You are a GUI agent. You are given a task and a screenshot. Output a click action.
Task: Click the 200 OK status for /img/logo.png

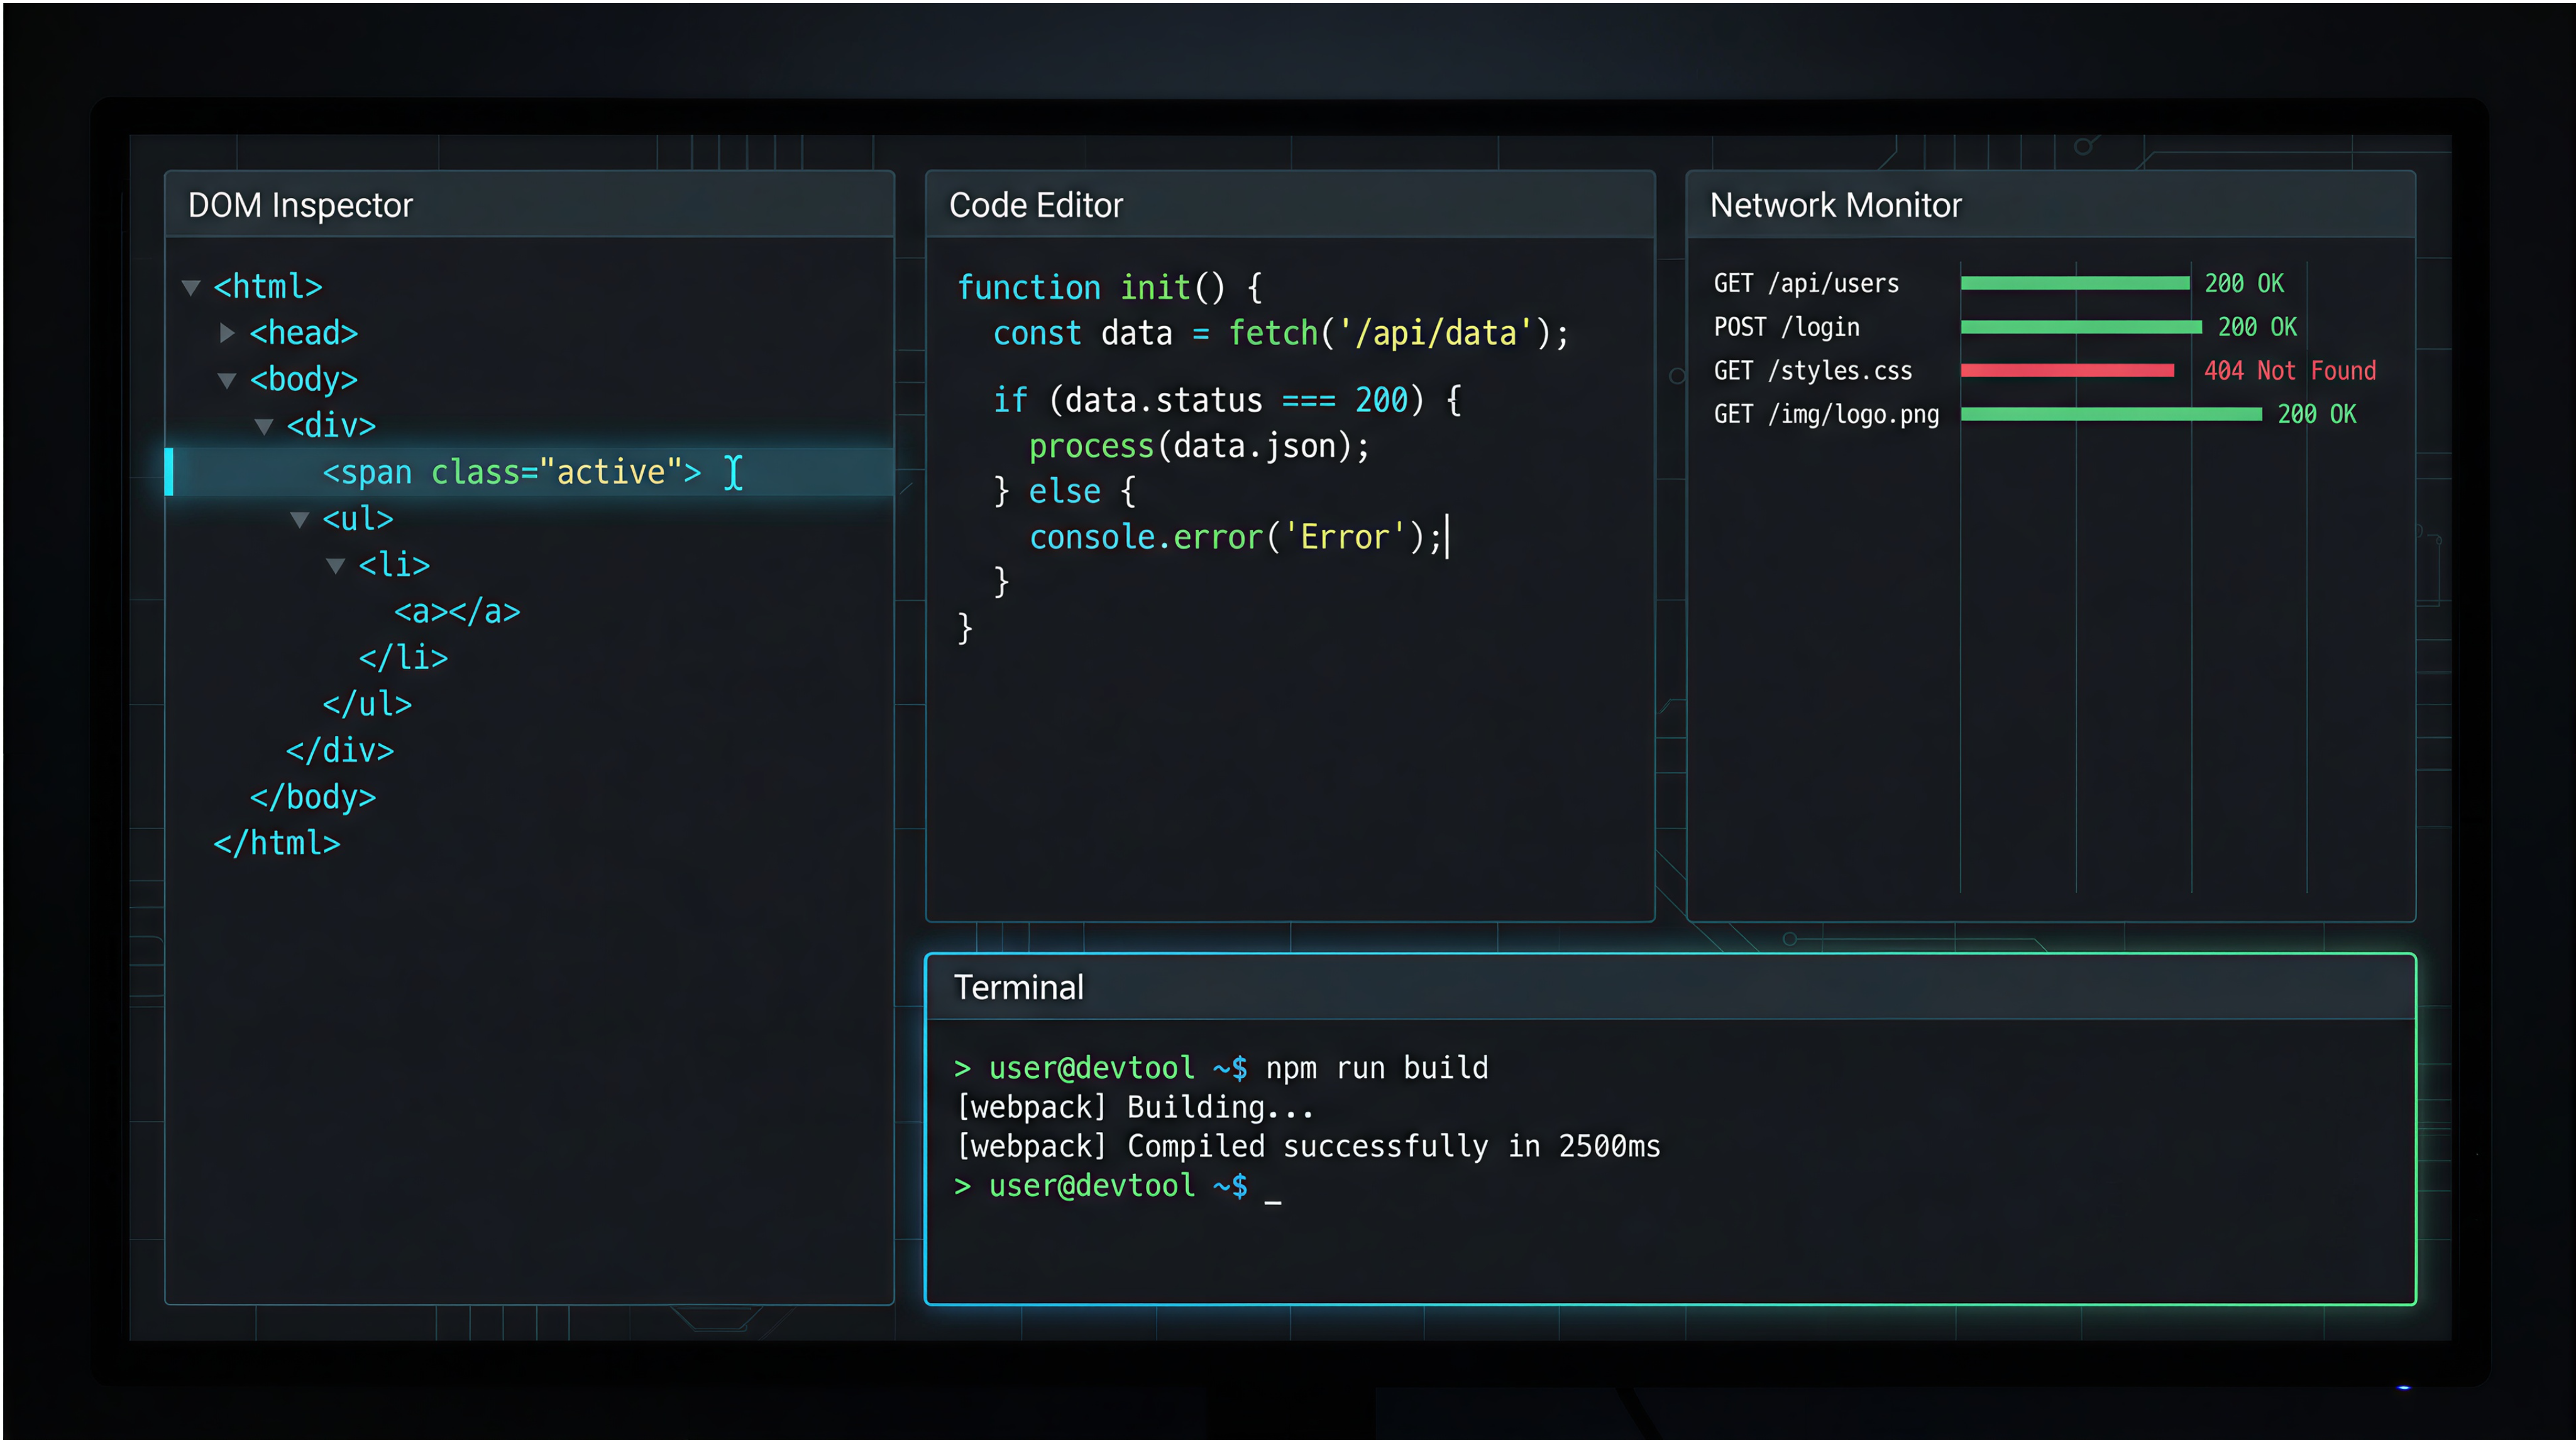[x=2317, y=414]
